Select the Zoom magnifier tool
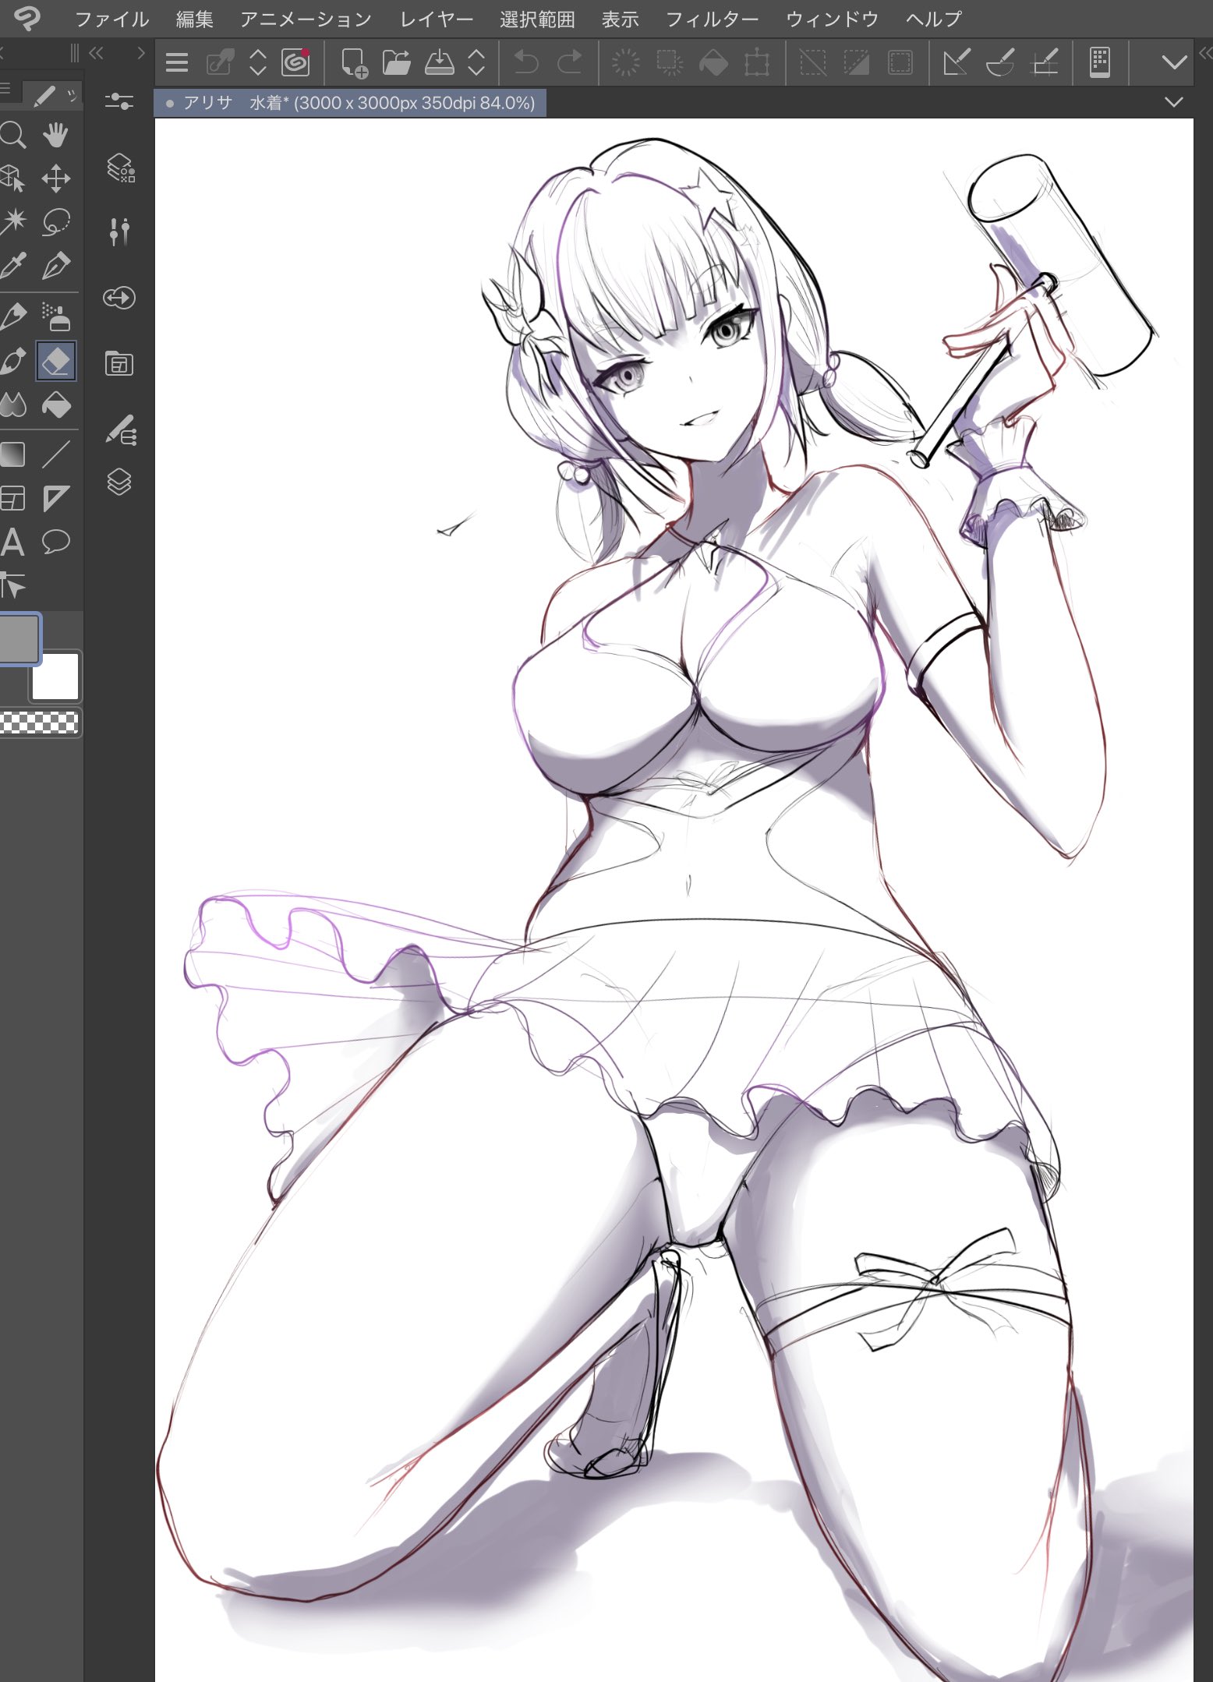Viewport: 1213px width, 1682px height. click(x=12, y=136)
